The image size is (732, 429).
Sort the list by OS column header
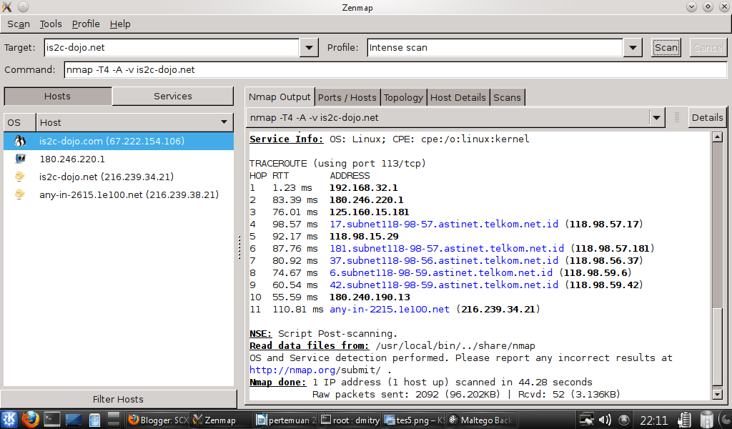tap(19, 122)
